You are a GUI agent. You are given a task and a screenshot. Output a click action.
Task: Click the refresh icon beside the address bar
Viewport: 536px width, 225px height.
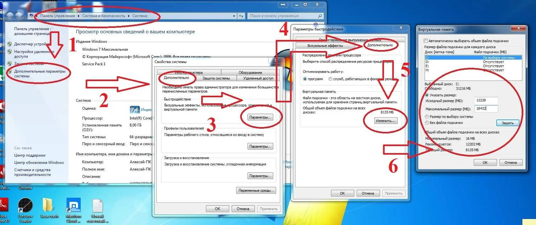click(241, 16)
